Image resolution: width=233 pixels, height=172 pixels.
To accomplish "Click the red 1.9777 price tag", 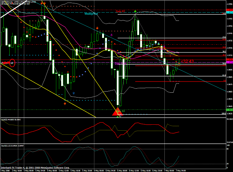I will [230, 10].
